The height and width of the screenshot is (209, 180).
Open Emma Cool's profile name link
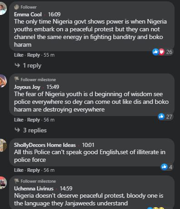pos(28,15)
